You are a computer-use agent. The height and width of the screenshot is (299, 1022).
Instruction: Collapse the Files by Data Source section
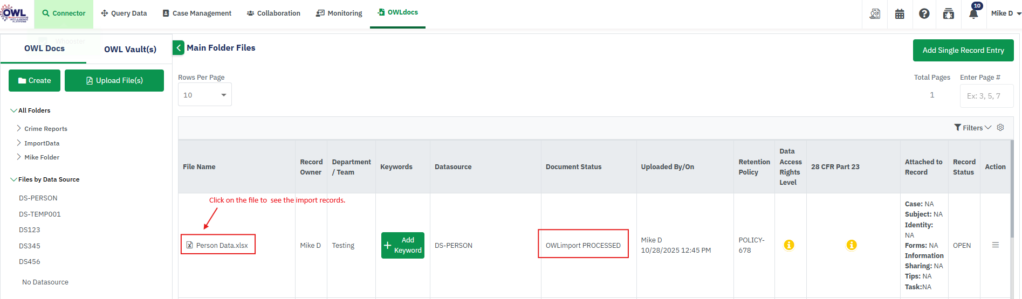[x=13, y=179]
